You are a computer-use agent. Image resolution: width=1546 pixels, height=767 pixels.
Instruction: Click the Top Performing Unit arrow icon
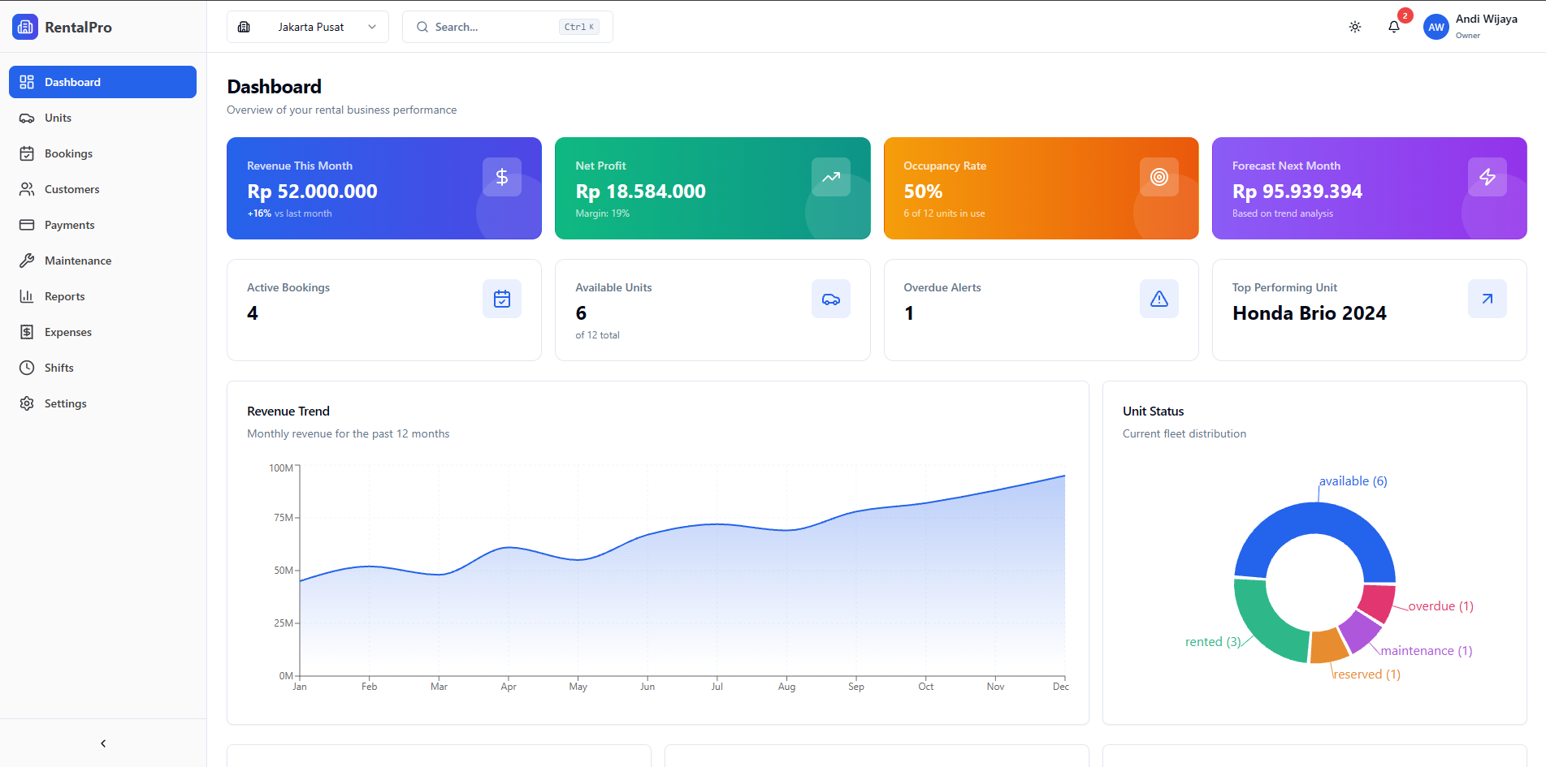point(1487,299)
